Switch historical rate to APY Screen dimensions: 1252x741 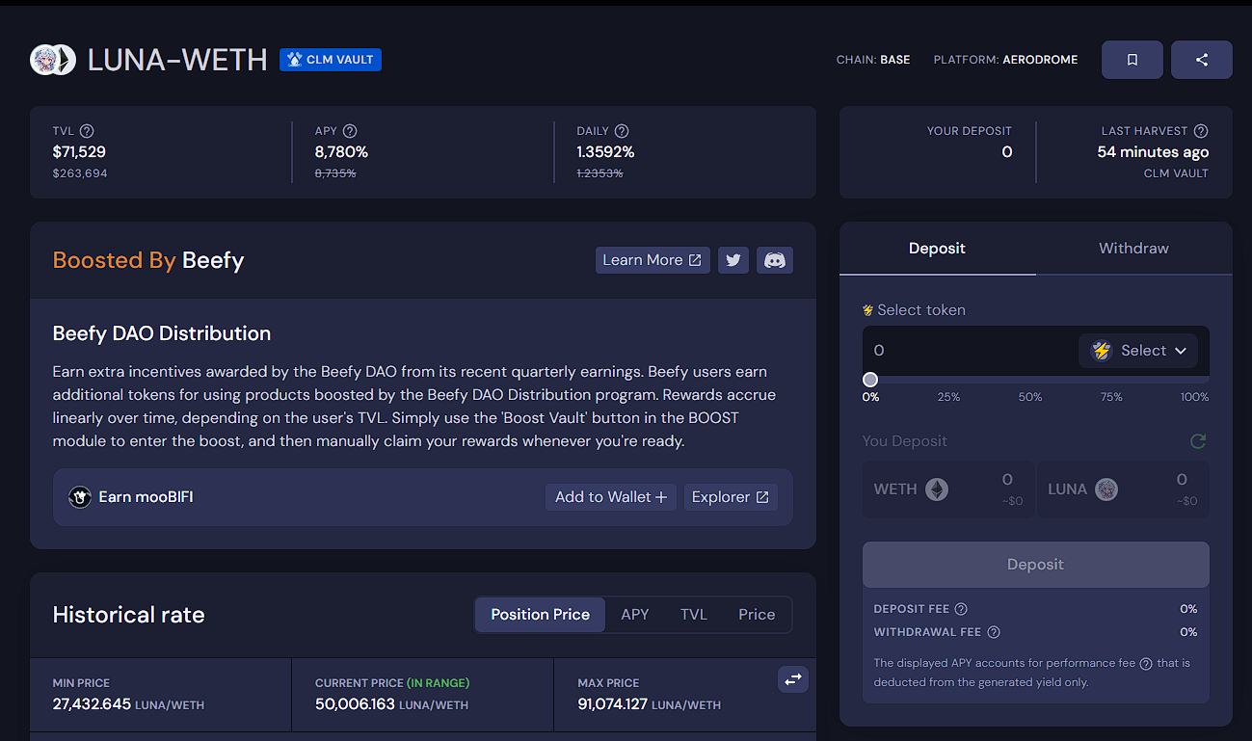(634, 615)
